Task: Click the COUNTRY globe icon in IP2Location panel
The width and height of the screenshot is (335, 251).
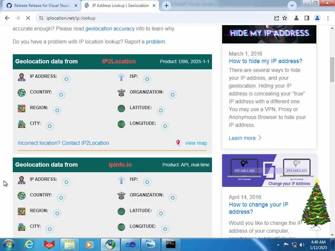Action: pos(22,93)
